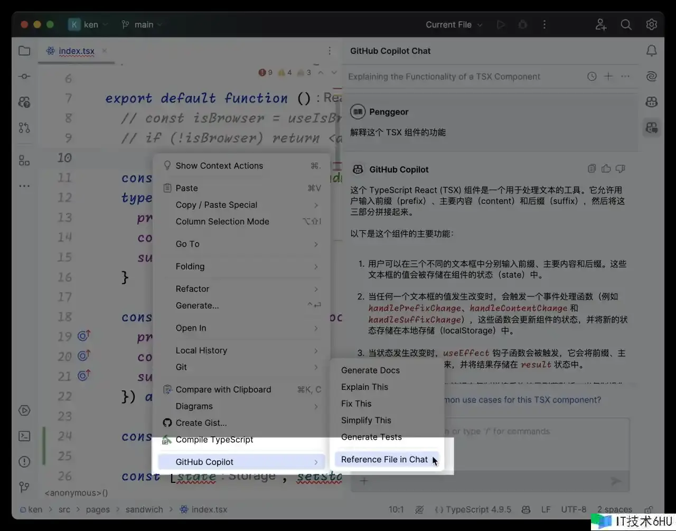Go to previous highlighted error arrow

[x=321, y=72]
